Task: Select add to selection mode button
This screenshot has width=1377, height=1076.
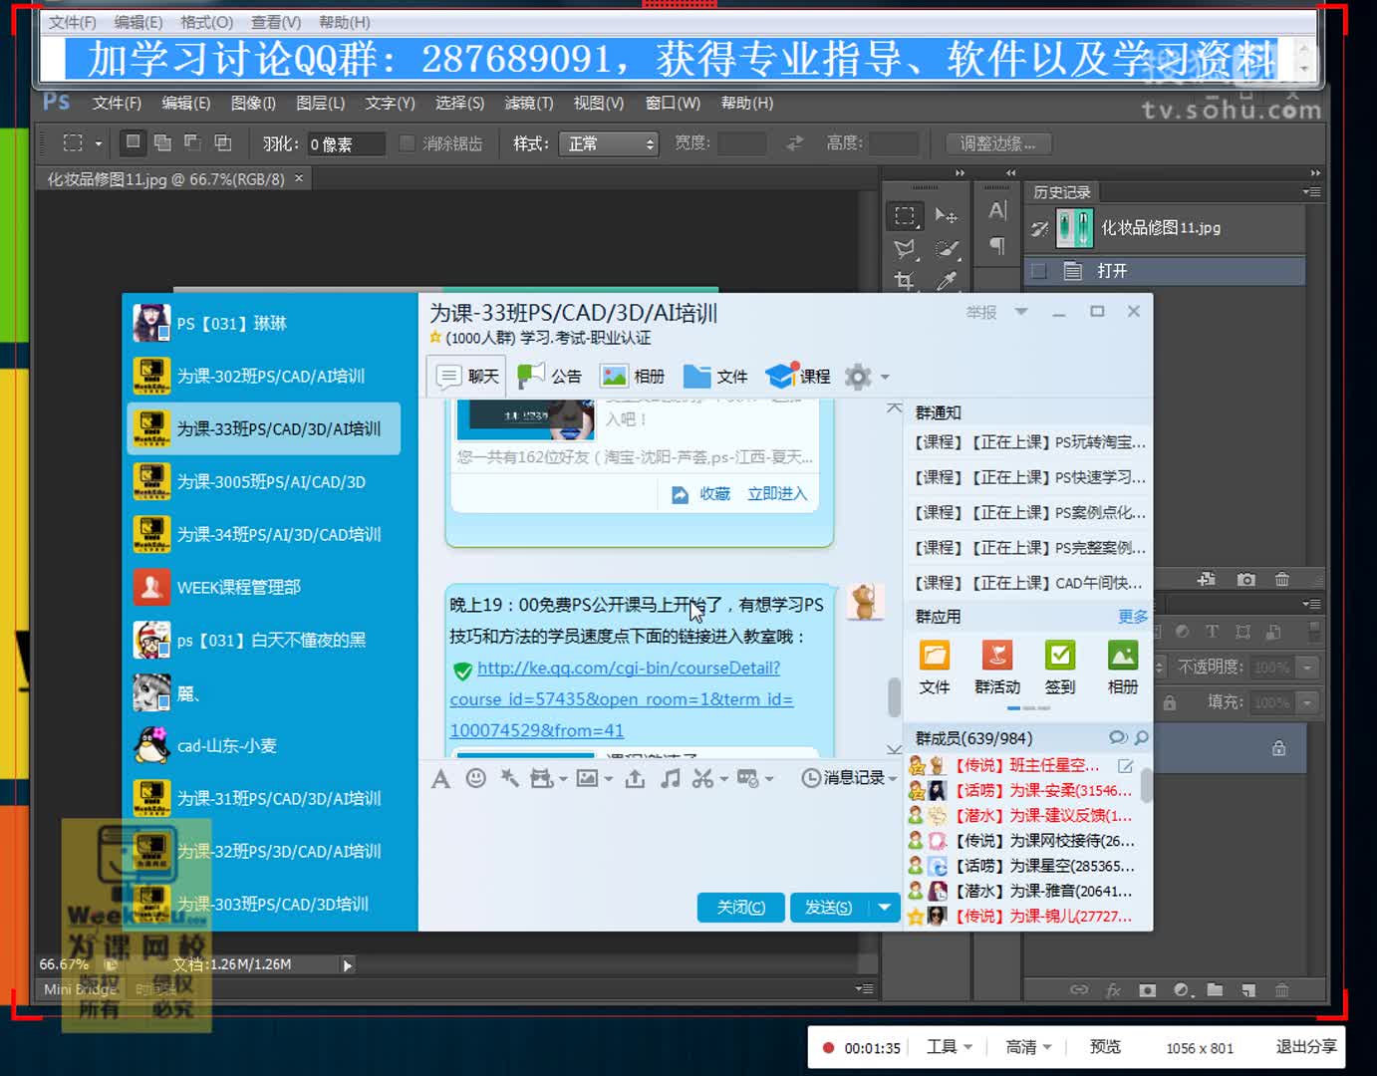Action: click(x=162, y=142)
